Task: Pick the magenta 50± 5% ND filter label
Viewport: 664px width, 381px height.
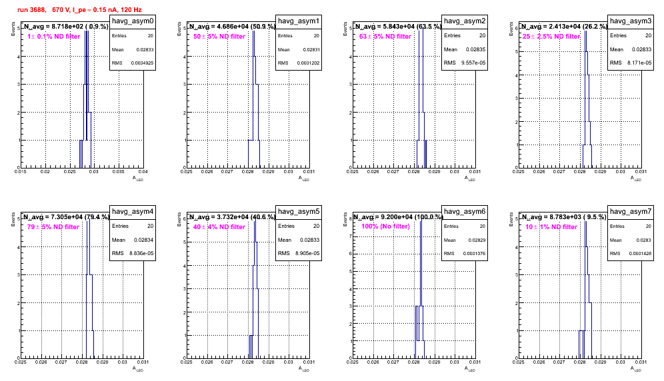Action: point(219,37)
